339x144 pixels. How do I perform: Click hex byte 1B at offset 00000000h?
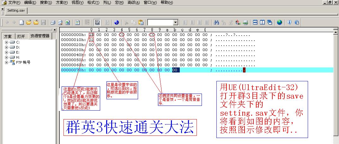[91, 35]
